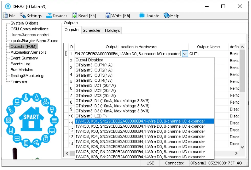Open the Devices toolbar icon
The image size is (251, 170).
[49, 16]
